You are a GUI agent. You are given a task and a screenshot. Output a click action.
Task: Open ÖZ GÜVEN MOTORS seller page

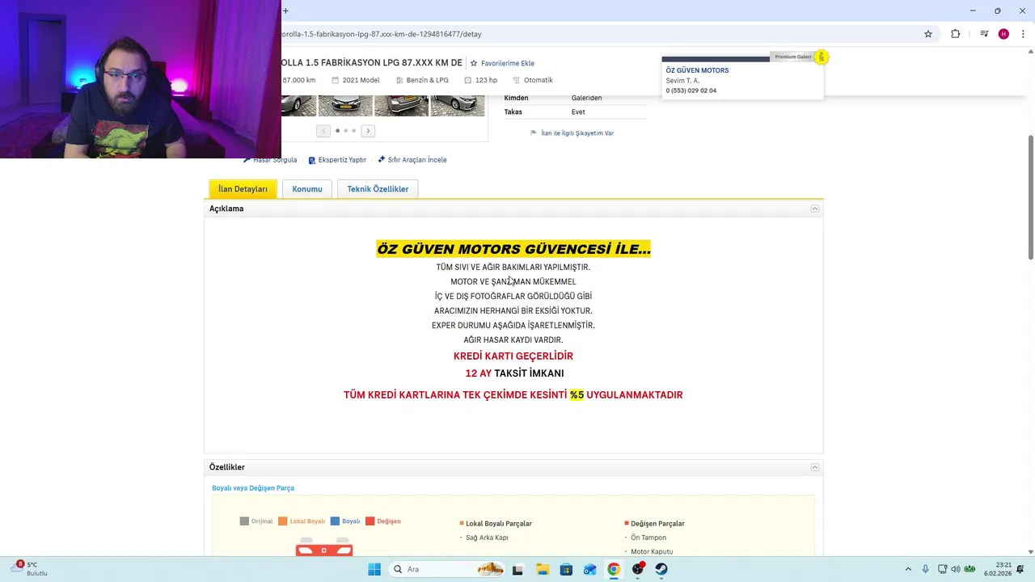[697, 70]
